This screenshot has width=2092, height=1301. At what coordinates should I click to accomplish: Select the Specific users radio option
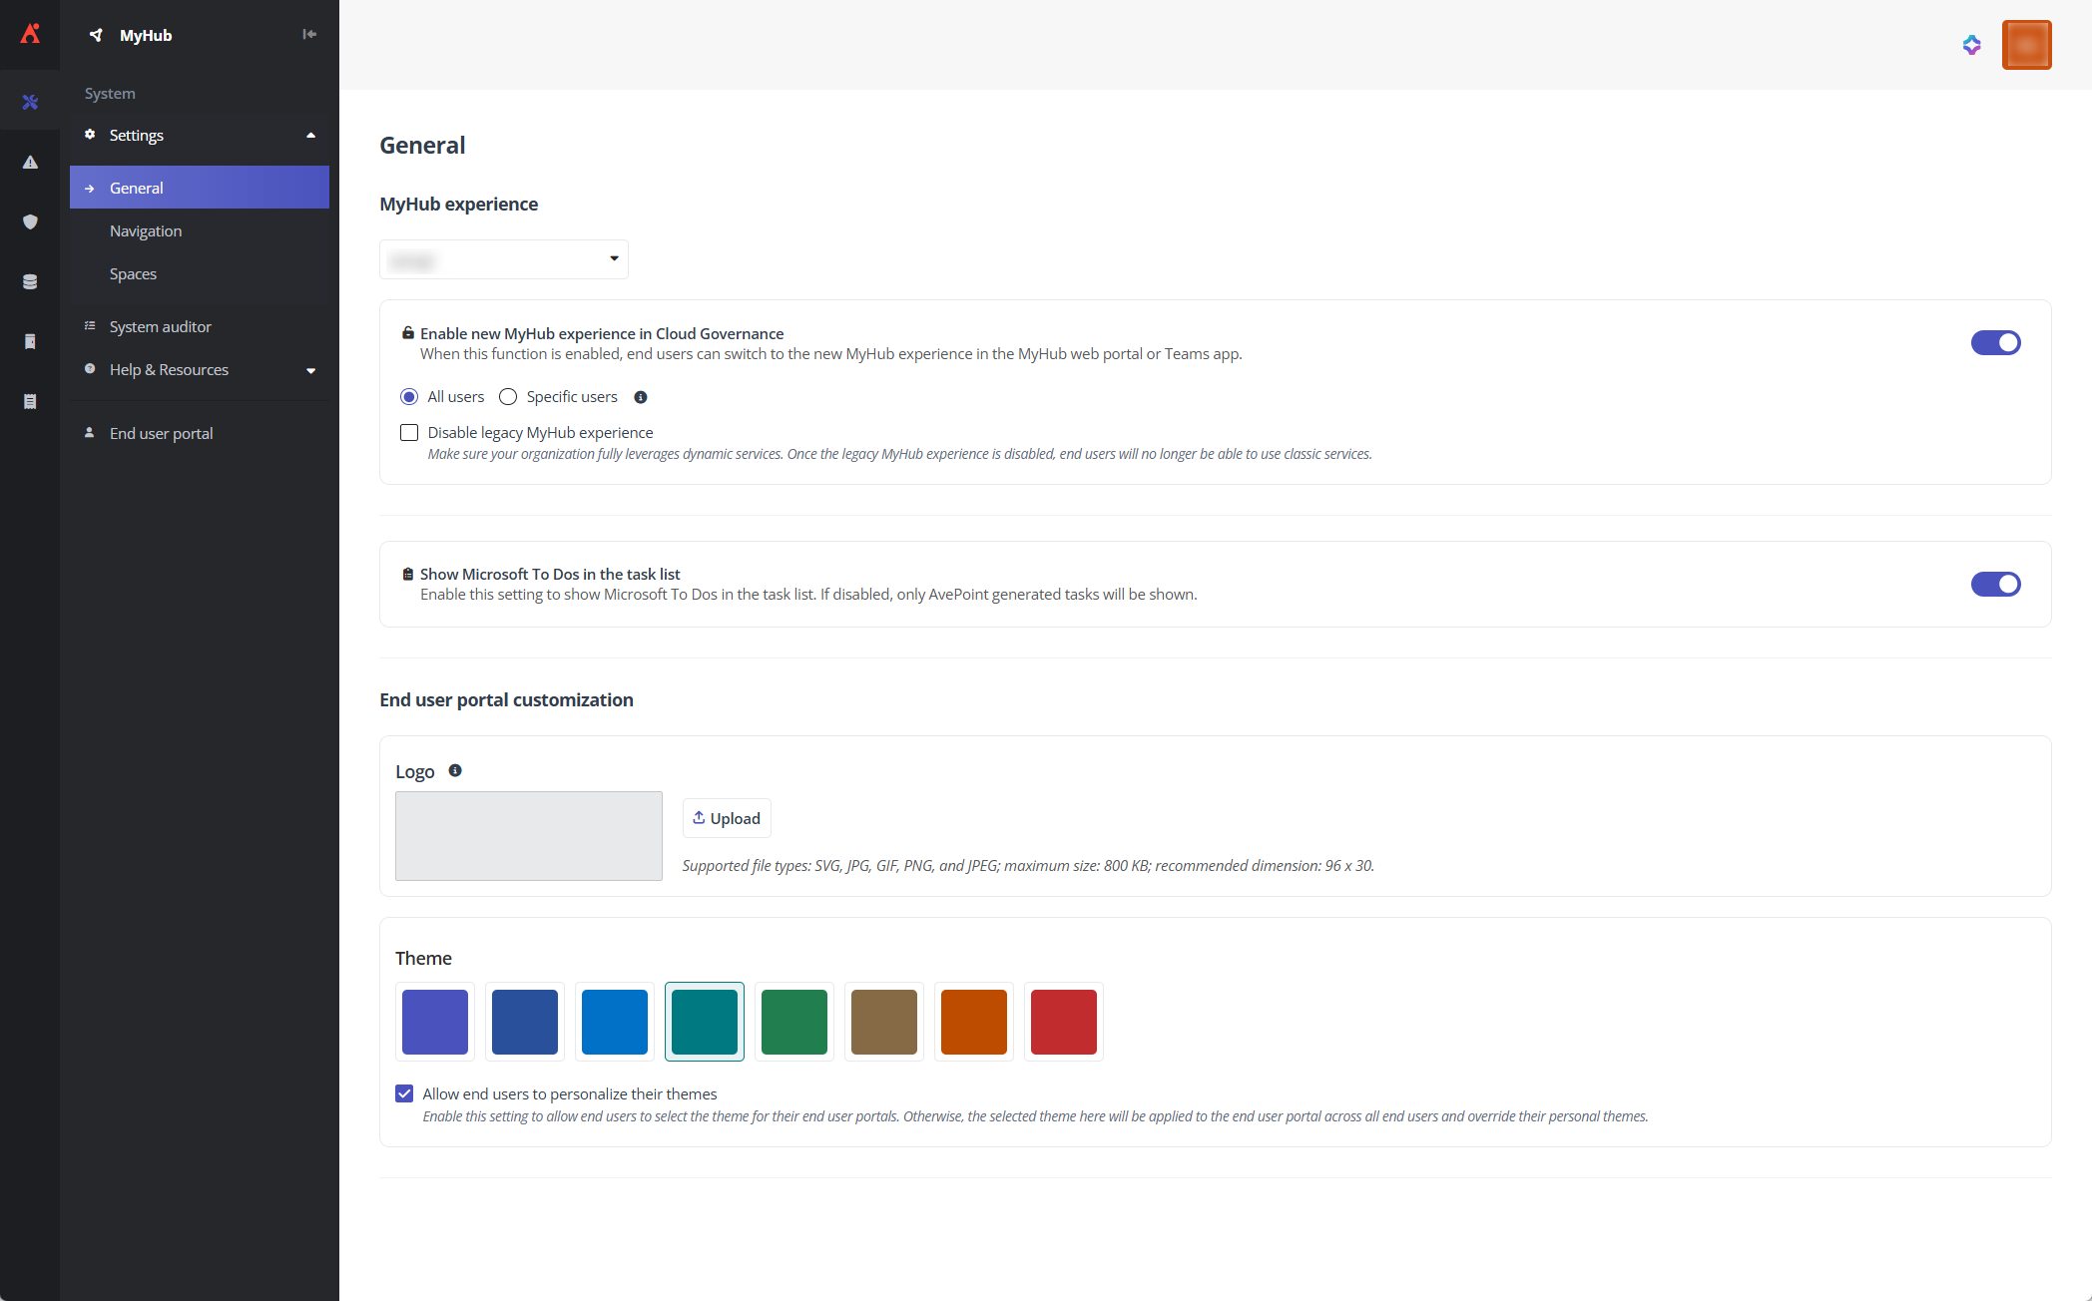point(508,397)
